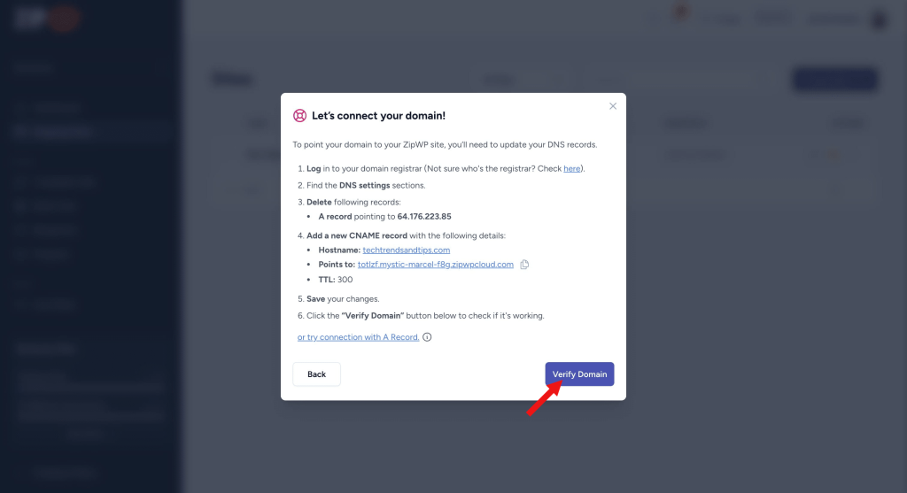Screen dimensions: 907x493
Task: Click the ZipWP logo in the sidebar
Action: [x=48, y=19]
